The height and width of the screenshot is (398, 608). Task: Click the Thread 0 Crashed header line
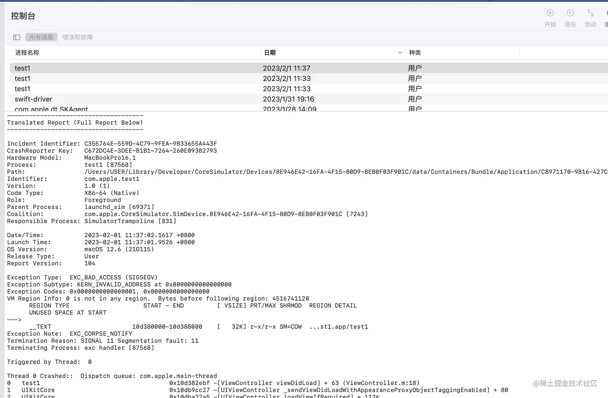pyautogui.click(x=112, y=376)
